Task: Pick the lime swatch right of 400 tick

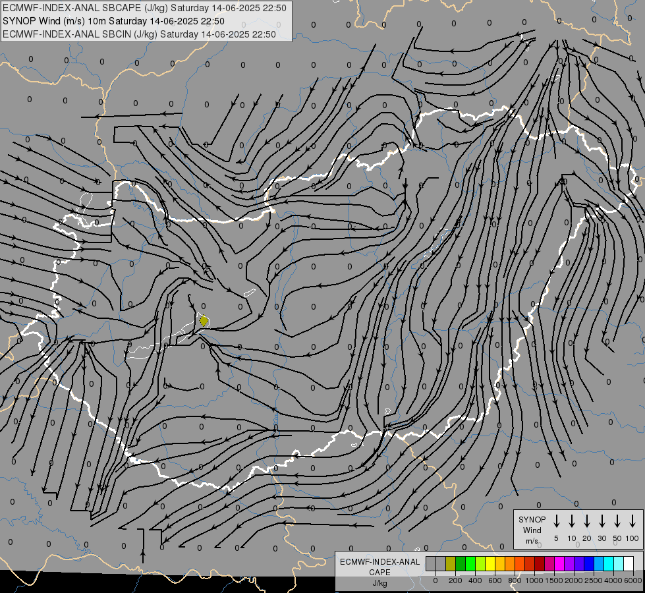Action: pyautogui.click(x=480, y=563)
